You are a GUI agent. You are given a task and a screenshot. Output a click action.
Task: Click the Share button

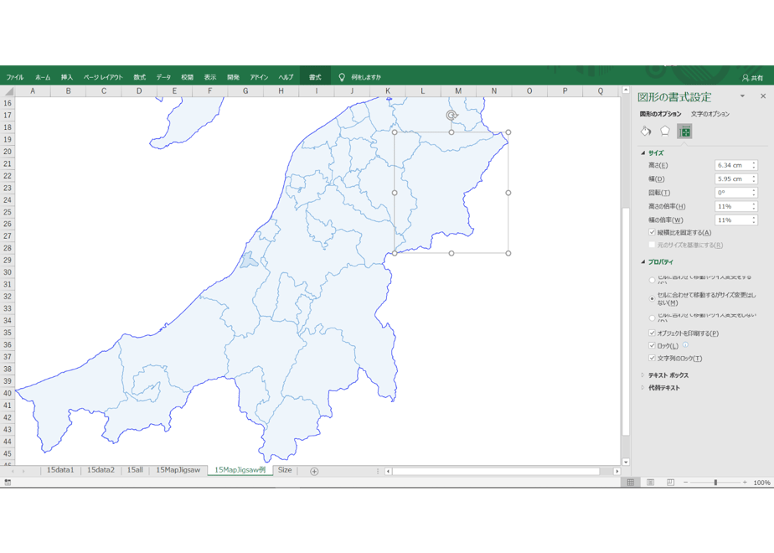click(753, 78)
